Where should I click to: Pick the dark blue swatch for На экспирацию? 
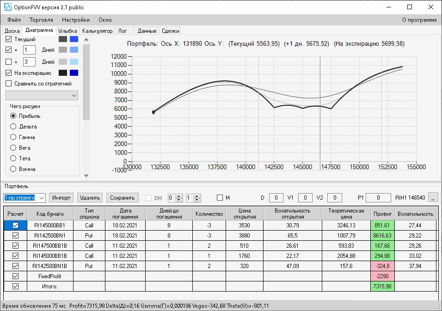[x=74, y=73]
